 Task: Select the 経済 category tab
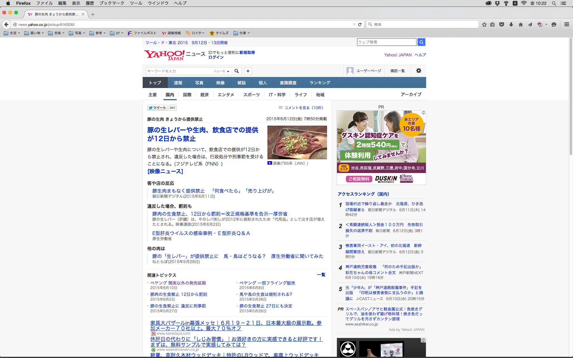204,95
